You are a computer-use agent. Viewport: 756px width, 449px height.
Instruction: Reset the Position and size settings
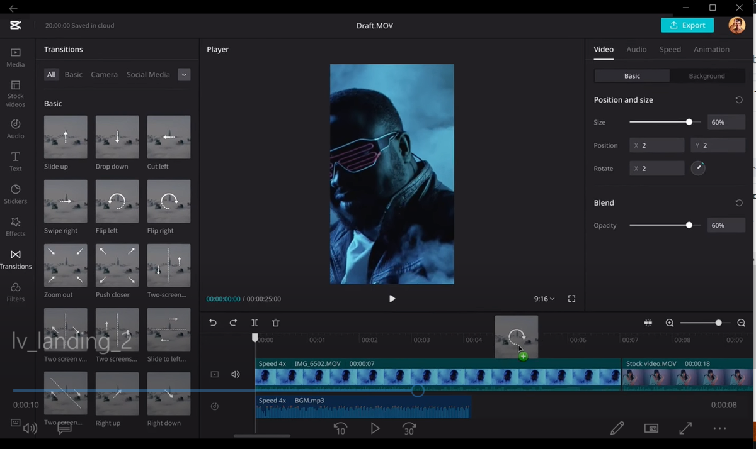(739, 100)
